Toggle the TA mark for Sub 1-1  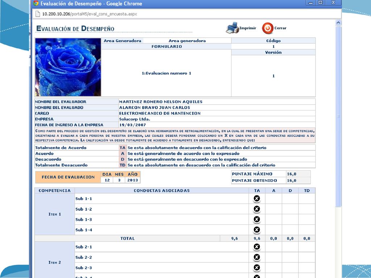click(x=257, y=198)
